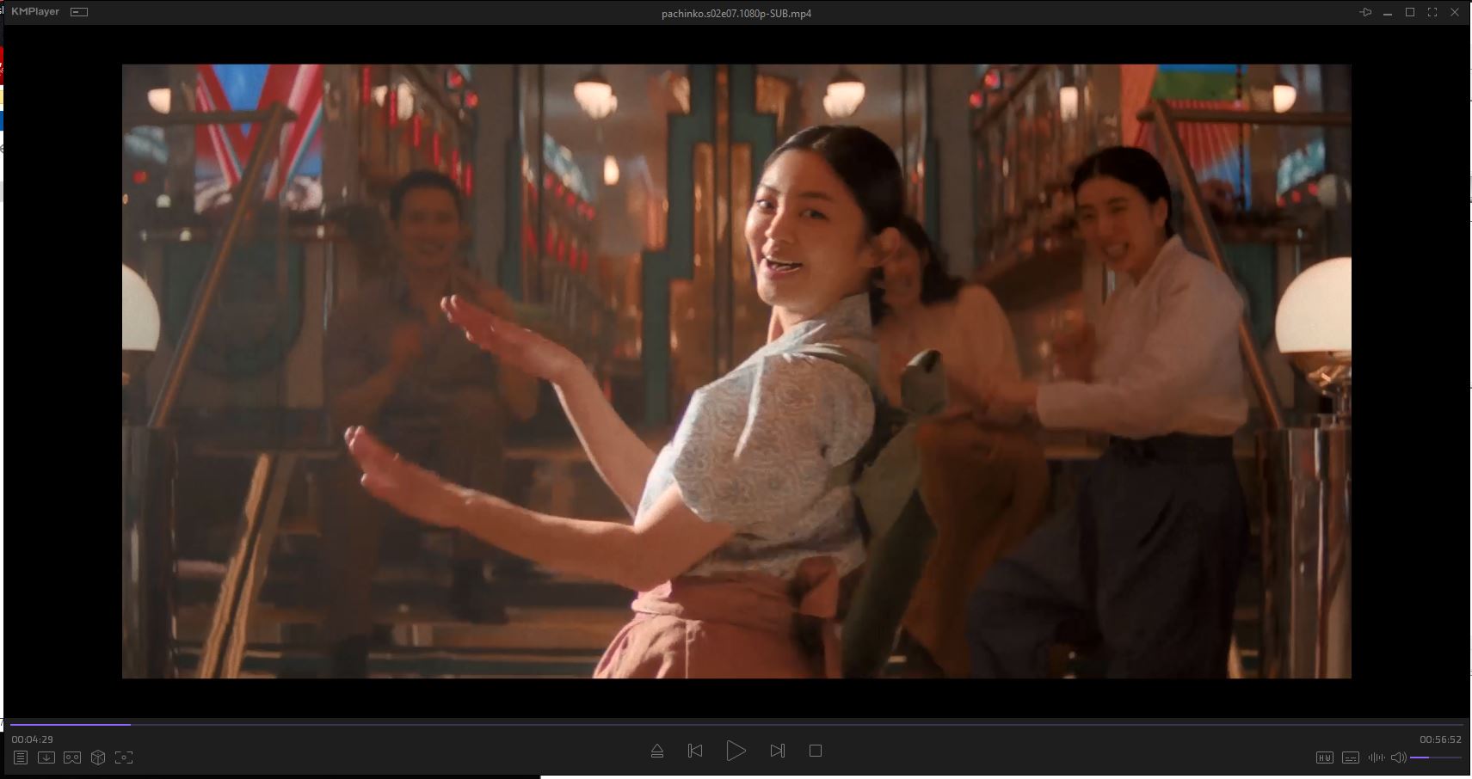
Task: Adjust the volume slider
Action: [1435, 758]
